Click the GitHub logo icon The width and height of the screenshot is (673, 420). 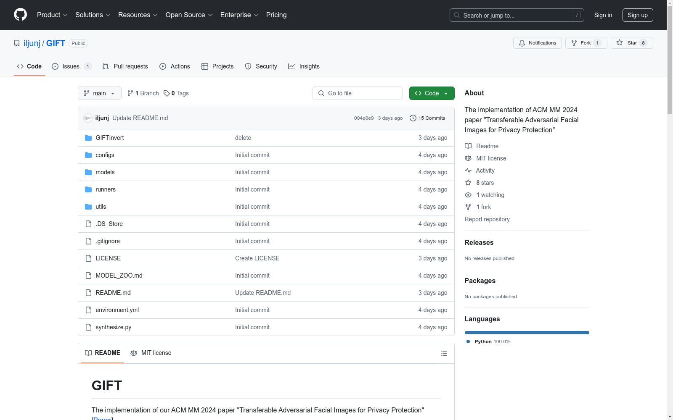(20, 15)
